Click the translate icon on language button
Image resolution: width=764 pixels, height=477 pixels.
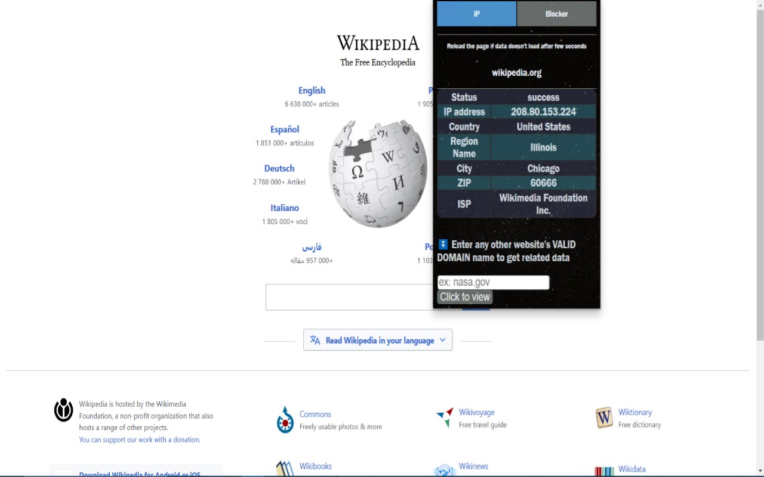[x=315, y=340]
